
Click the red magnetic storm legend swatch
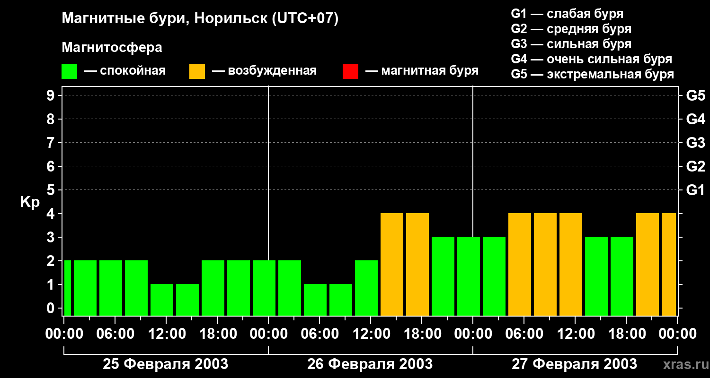[350, 71]
